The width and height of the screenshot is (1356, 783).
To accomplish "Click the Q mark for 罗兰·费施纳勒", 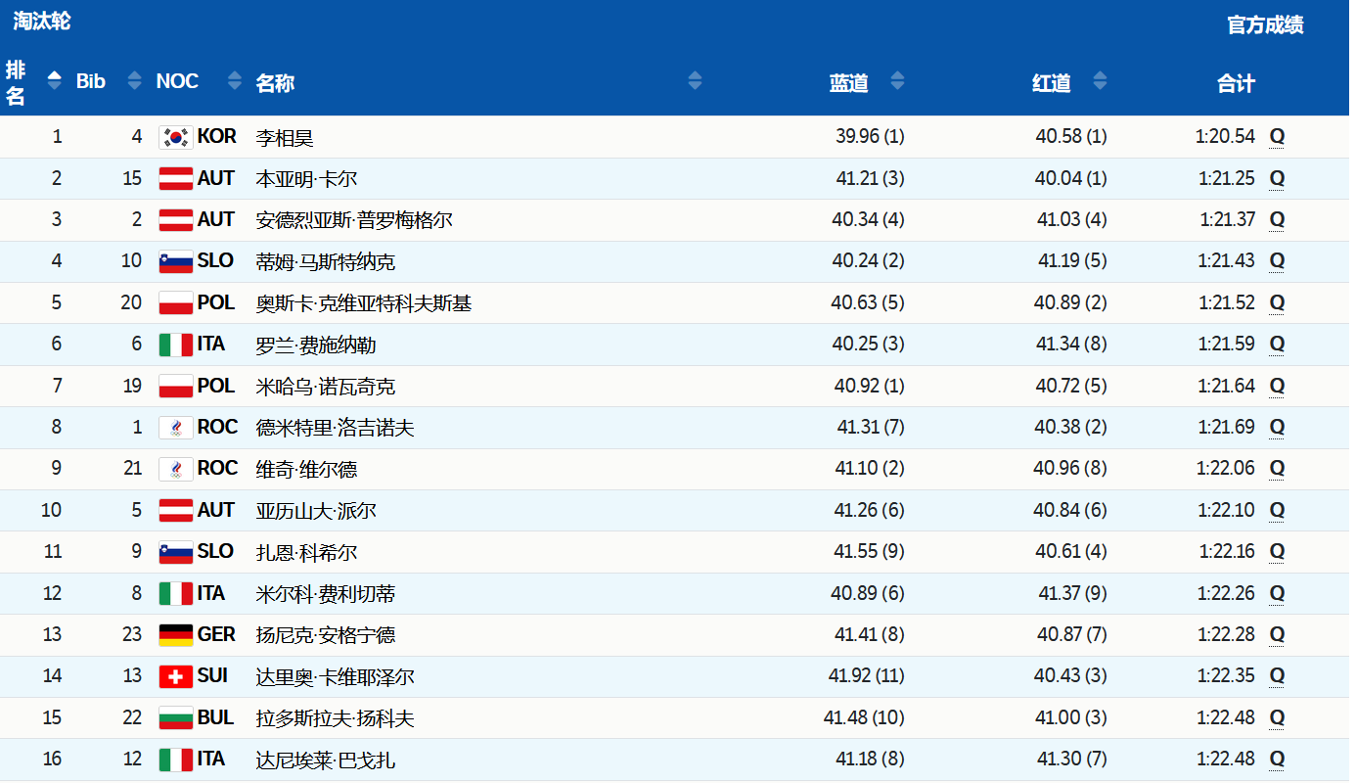I will (1277, 345).
